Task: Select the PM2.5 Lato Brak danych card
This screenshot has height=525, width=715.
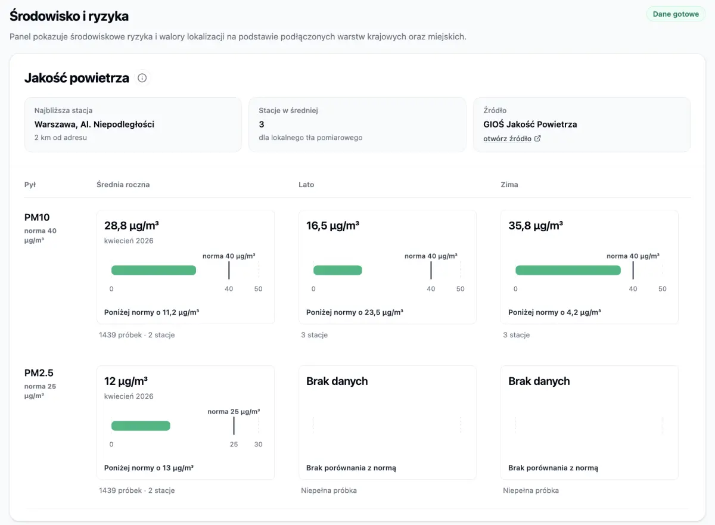Action: pos(387,423)
